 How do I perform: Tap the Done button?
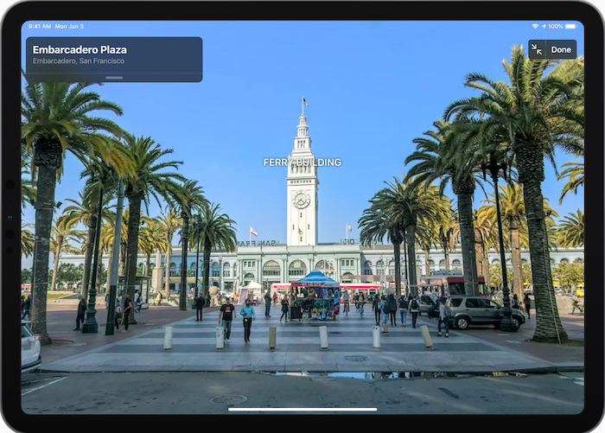pos(561,49)
